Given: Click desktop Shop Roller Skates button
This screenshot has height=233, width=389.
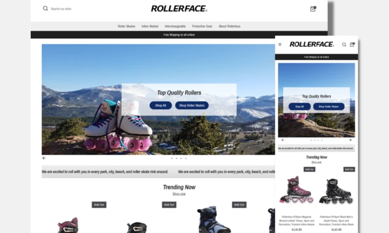Looking at the screenshot, I should tap(192, 105).
